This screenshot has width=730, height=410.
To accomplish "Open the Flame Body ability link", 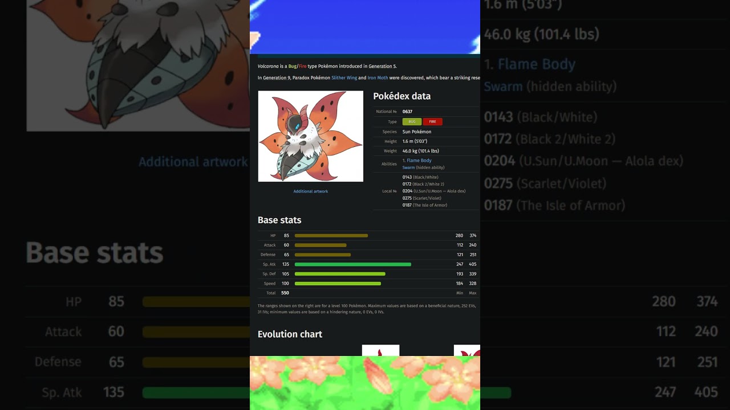I will coord(419,161).
